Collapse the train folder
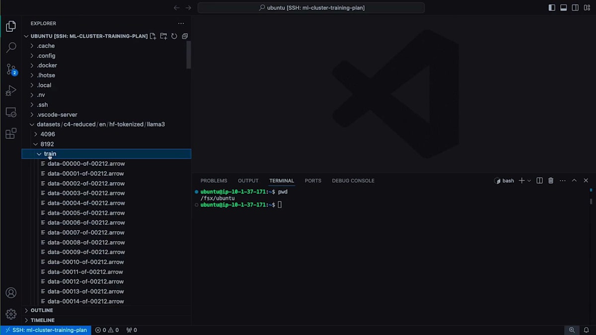Screen dimensions: 596x335 106,154
